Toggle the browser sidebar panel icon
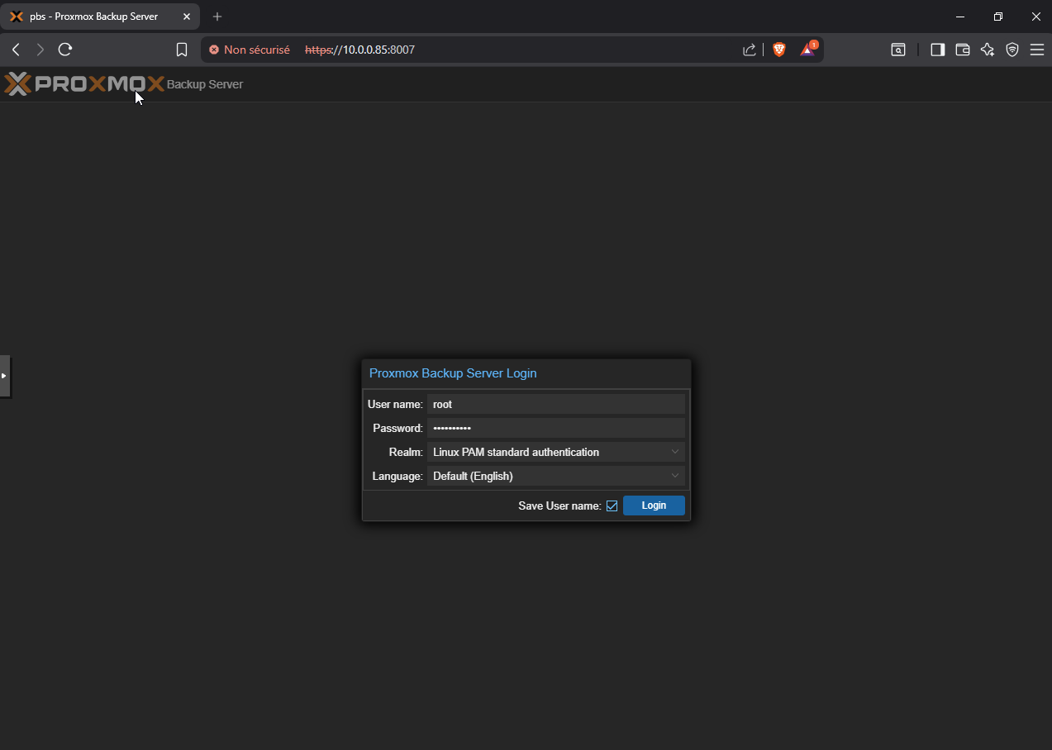Viewport: 1052px width, 750px height. pos(937,50)
